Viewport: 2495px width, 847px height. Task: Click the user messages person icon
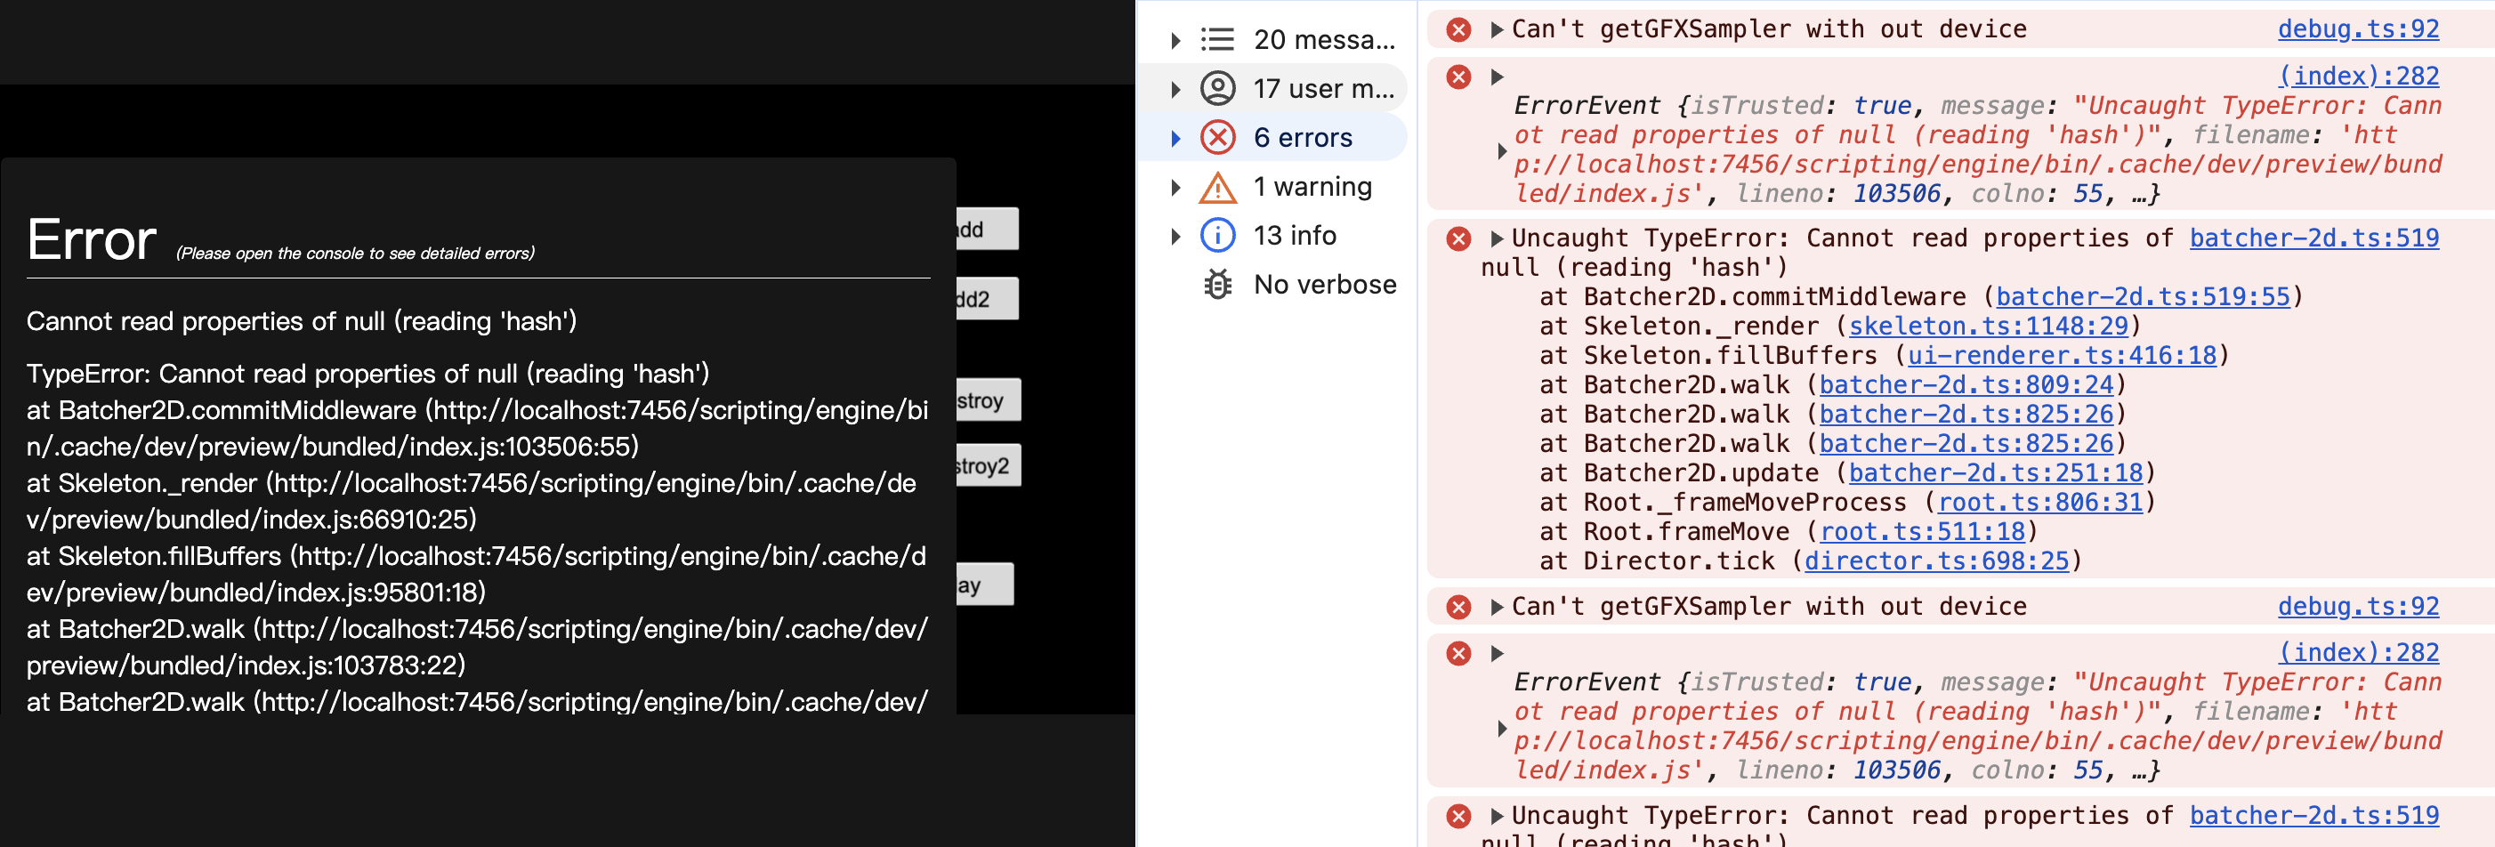pyautogui.click(x=1217, y=89)
